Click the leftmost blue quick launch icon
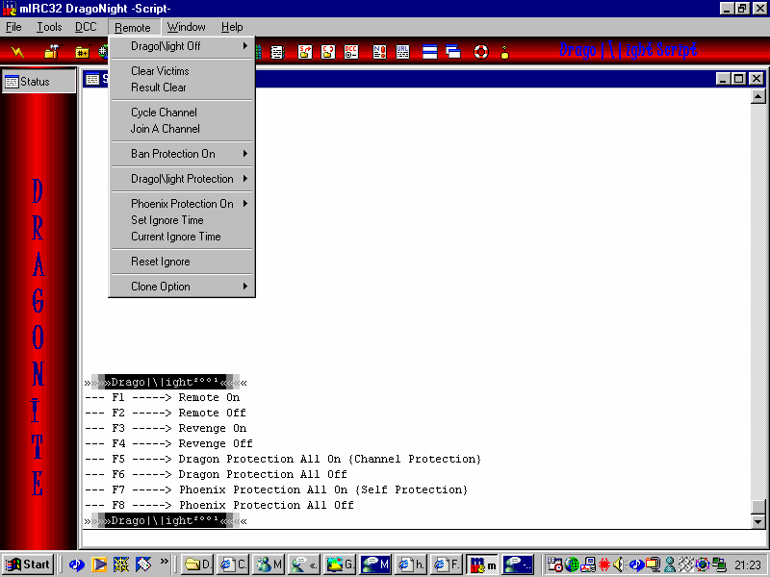Image resolution: width=770 pixels, height=577 pixels. point(77,564)
